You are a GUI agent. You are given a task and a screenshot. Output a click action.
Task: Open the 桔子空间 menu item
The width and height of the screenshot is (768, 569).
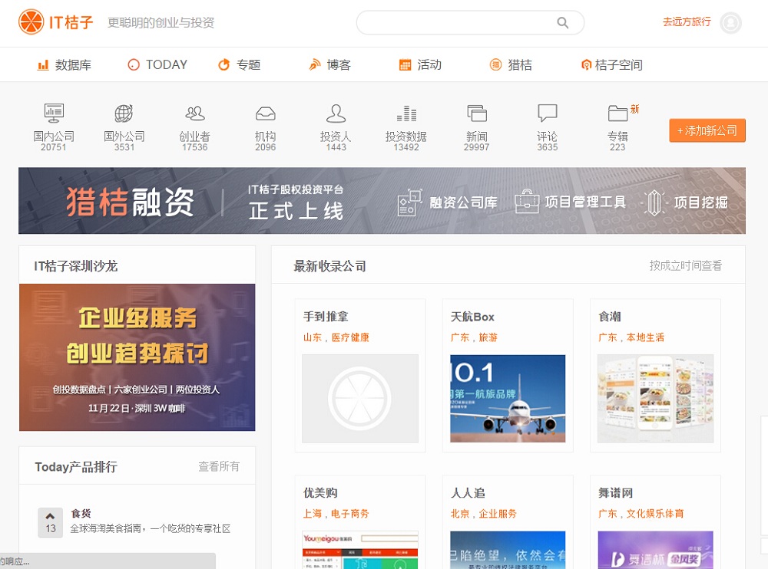[x=611, y=64]
